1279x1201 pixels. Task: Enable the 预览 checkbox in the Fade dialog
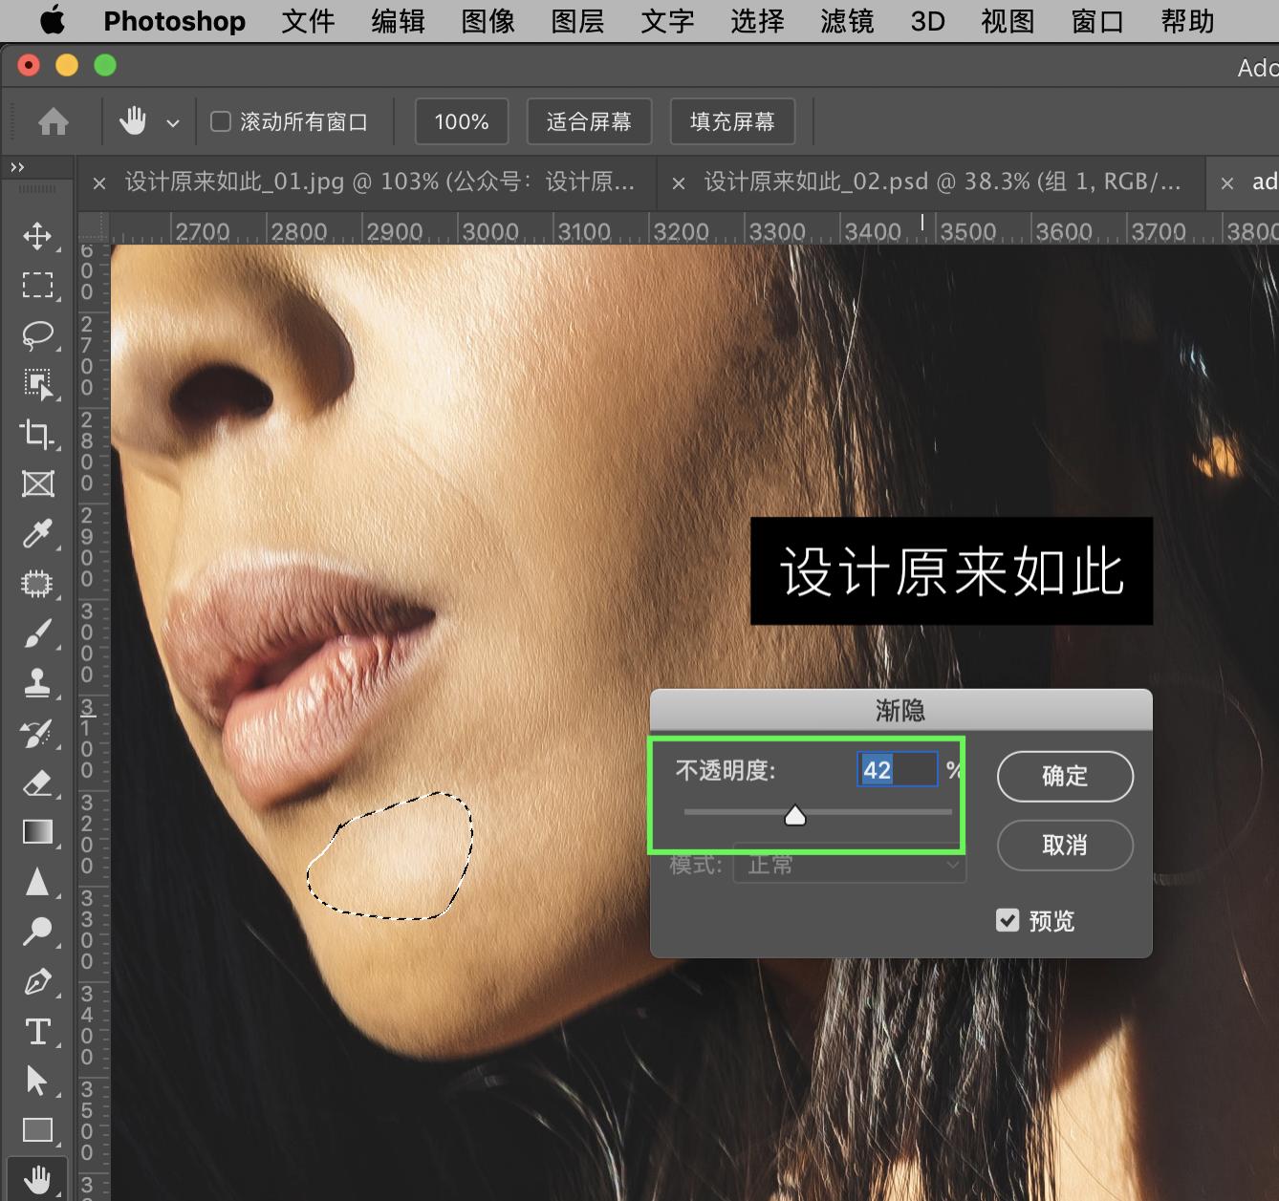tap(1008, 920)
